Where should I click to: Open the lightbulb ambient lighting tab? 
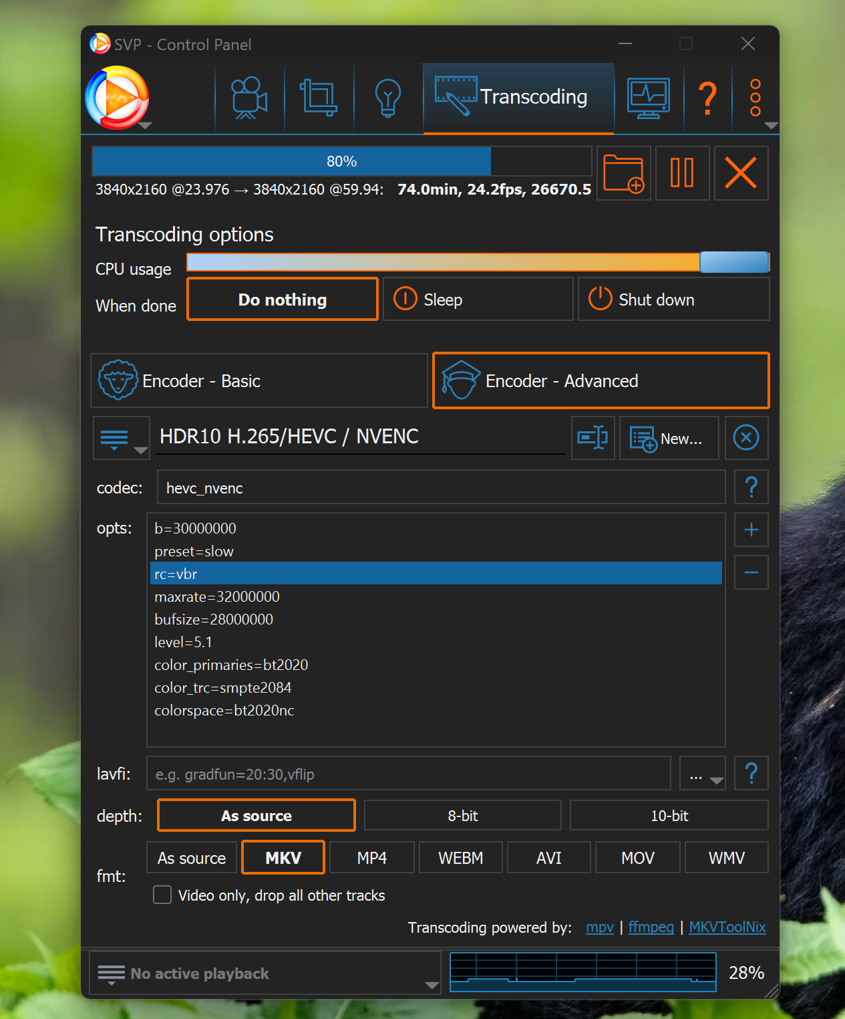pyautogui.click(x=387, y=98)
